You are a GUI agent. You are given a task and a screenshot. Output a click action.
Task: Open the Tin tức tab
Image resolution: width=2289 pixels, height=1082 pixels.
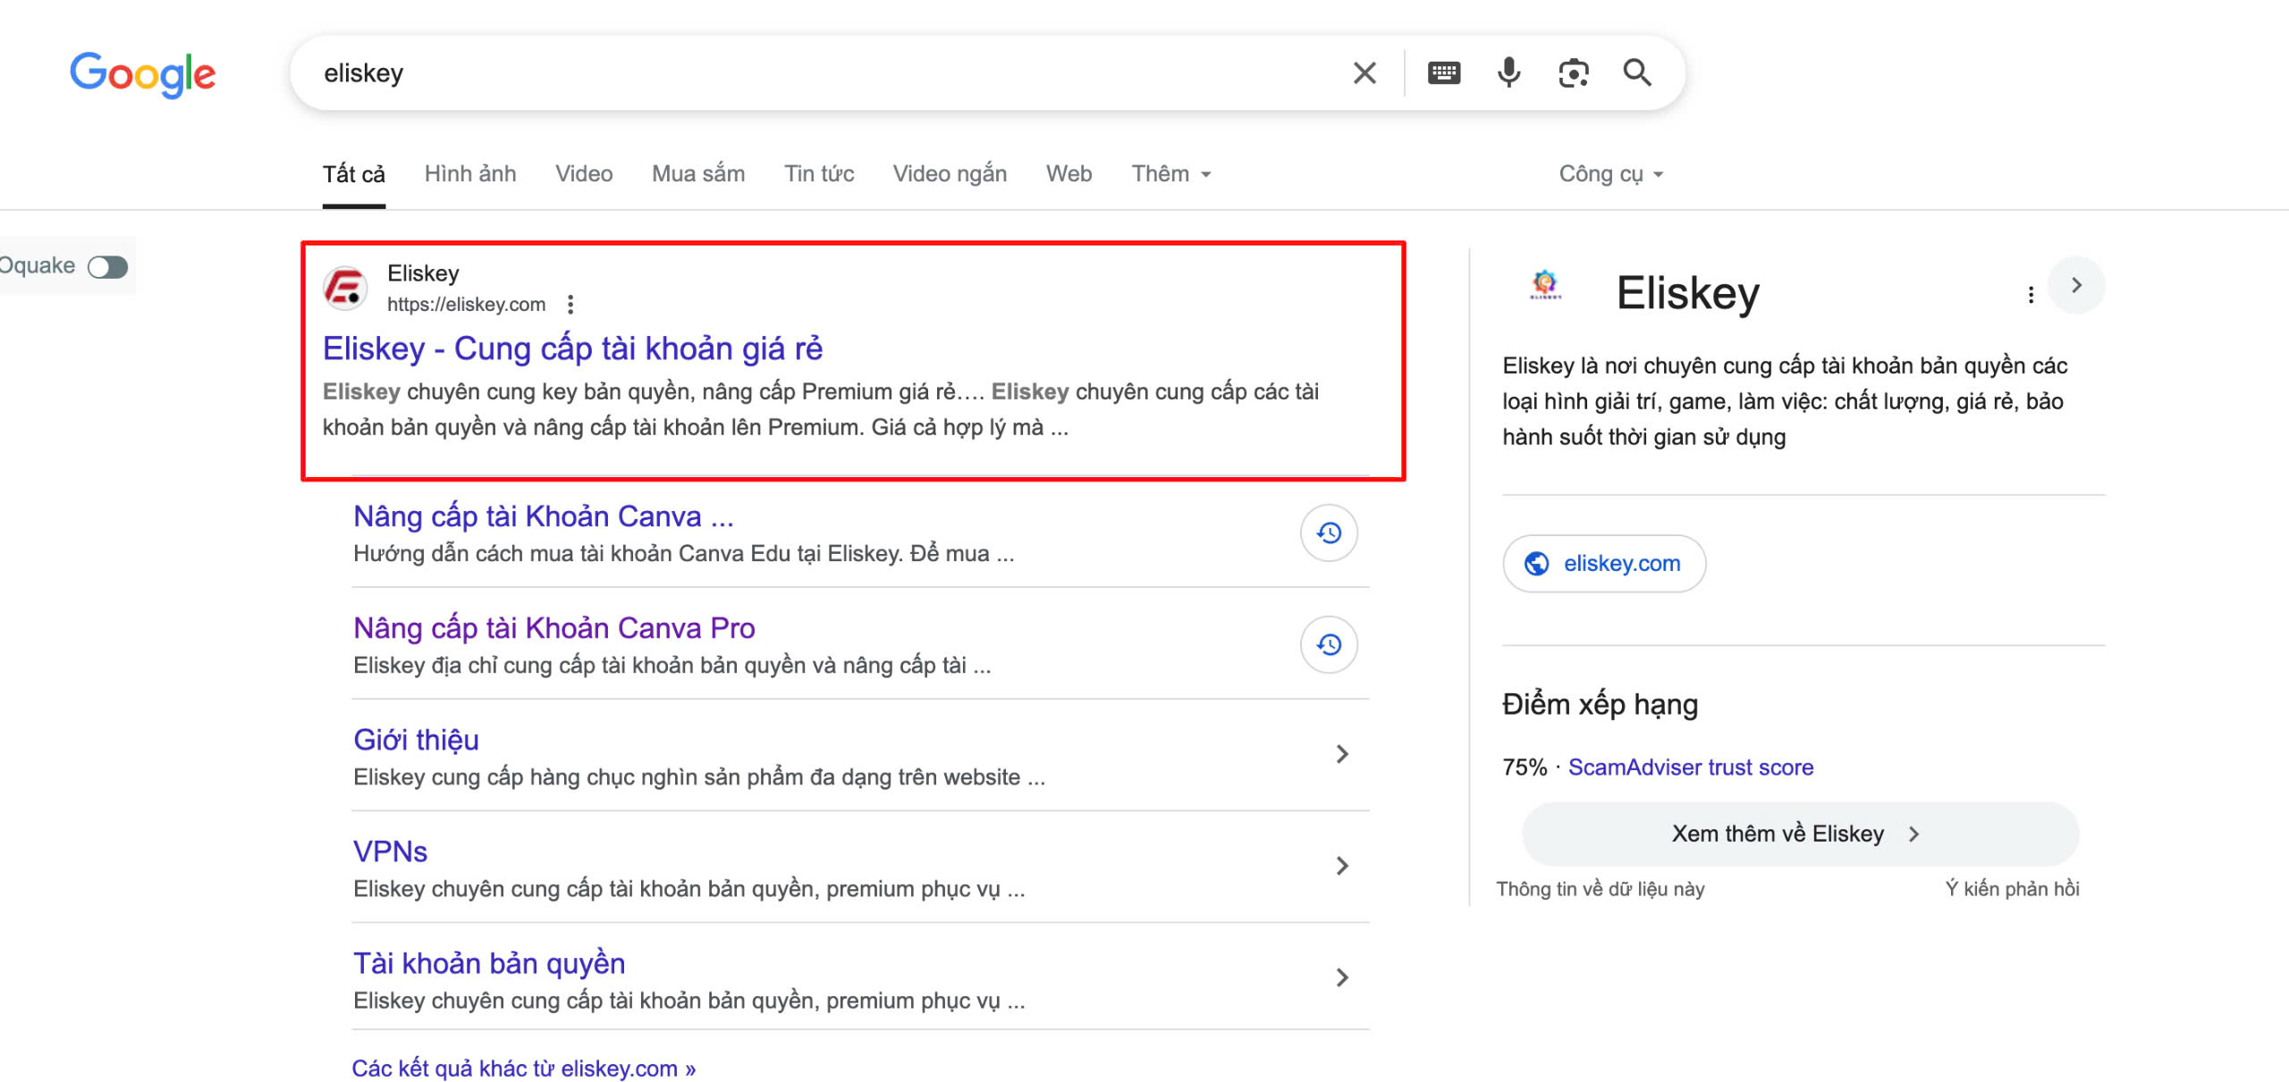pos(819,173)
